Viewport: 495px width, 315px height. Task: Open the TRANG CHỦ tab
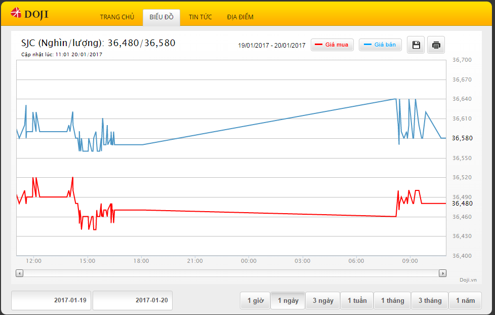coord(117,17)
